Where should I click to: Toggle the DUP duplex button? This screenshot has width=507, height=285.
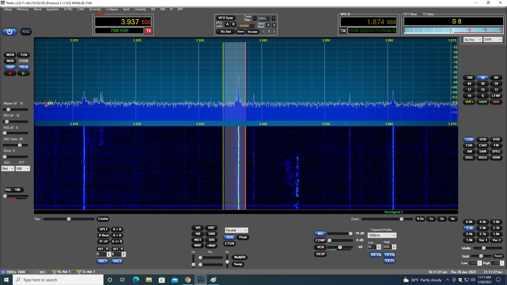coord(10,67)
